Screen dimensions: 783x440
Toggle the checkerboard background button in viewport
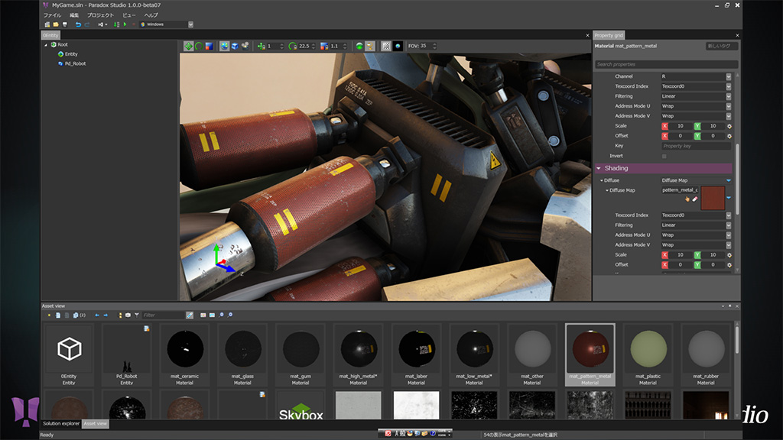[386, 47]
